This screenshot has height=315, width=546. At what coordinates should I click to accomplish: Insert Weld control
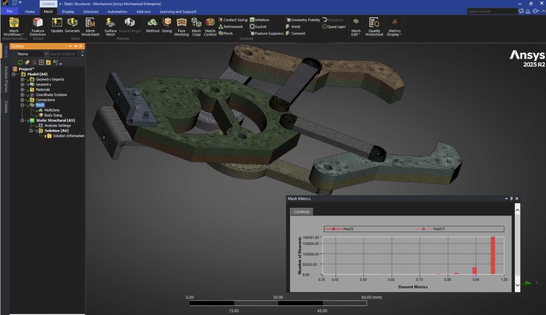point(293,27)
